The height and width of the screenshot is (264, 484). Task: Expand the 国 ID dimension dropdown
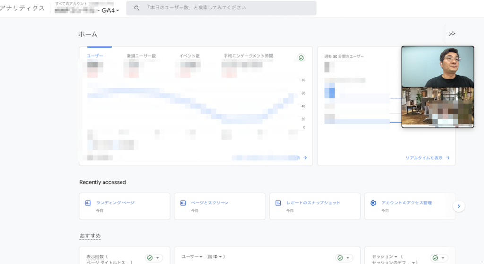pos(214,257)
